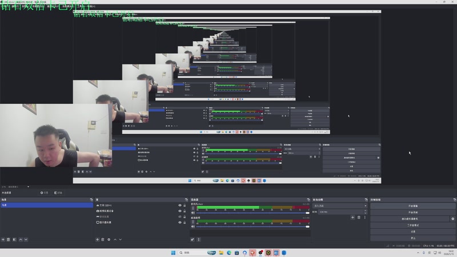457x257 pixels.
Task: Open source properties via the gear icon
Action: pyautogui.click(x=109, y=239)
